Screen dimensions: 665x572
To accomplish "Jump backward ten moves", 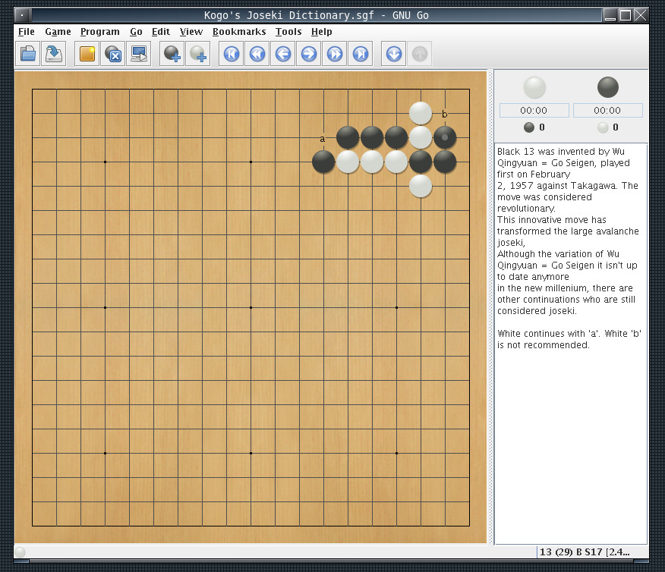I will click(257, 54).
